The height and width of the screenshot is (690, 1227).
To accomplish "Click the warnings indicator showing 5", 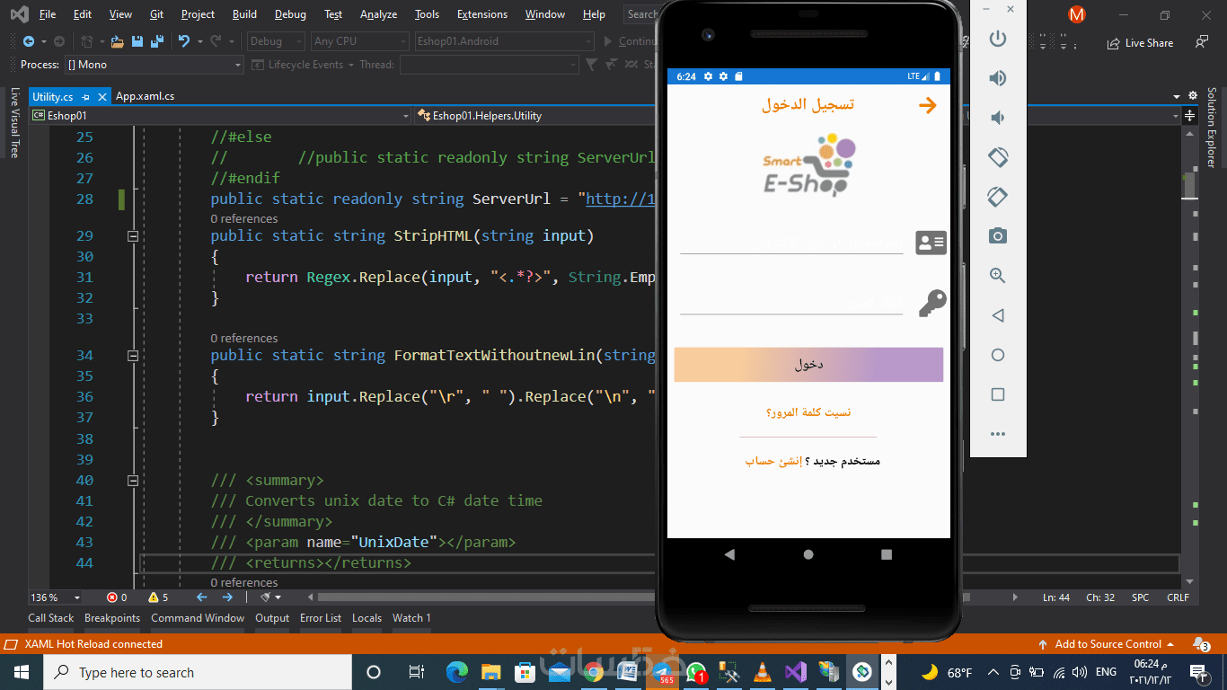I will coord(158,597).
